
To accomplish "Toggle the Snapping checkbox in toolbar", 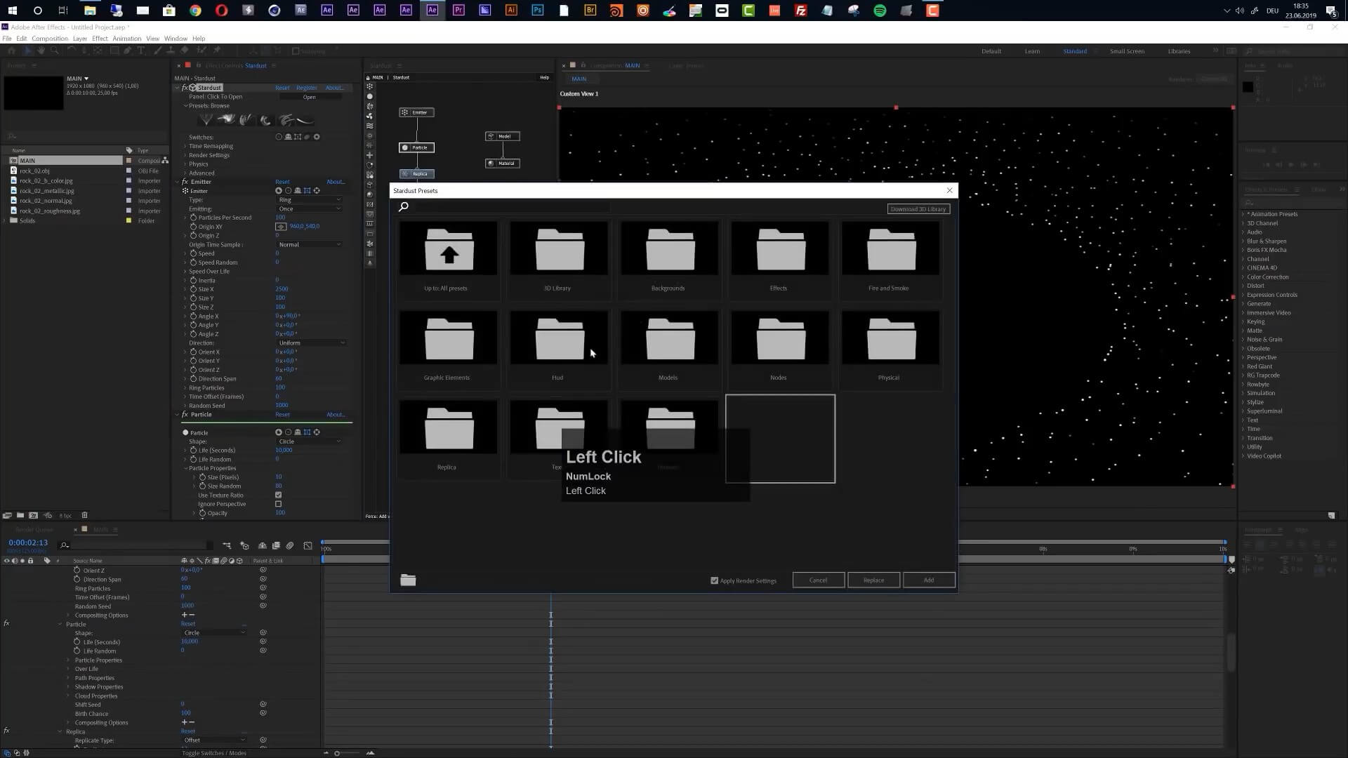I will point(296,51).
